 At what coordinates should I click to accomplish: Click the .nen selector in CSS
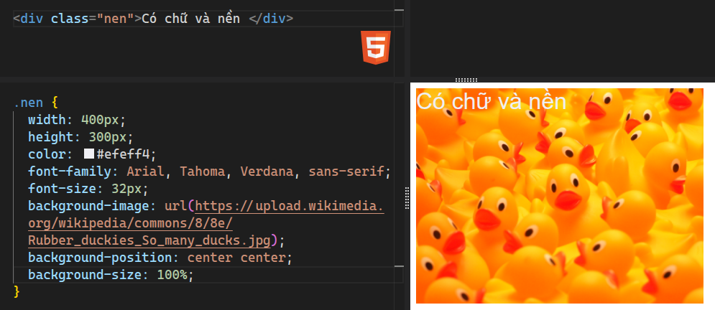pyautogui.click(x=29, y=102)
